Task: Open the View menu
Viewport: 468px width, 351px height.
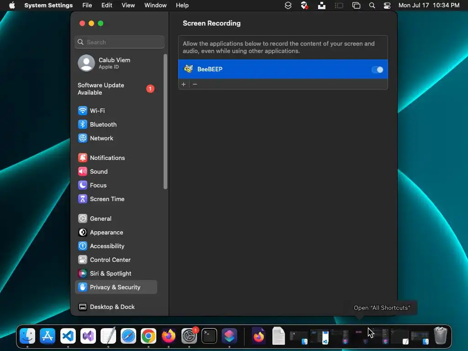Action: click(x=128, y=5)
